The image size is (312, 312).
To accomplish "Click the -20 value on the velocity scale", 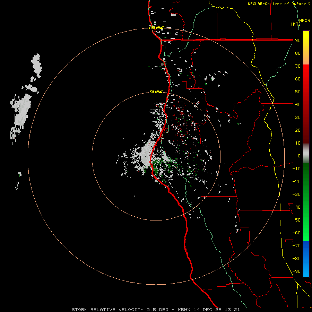I will coord(296,181).
